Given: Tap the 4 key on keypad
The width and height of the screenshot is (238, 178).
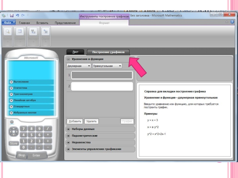Looking at the screenshot, I should point(24,135).
